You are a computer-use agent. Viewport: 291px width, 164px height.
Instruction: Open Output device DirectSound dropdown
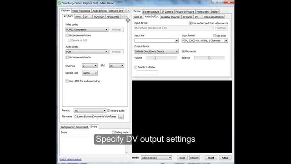156,51
